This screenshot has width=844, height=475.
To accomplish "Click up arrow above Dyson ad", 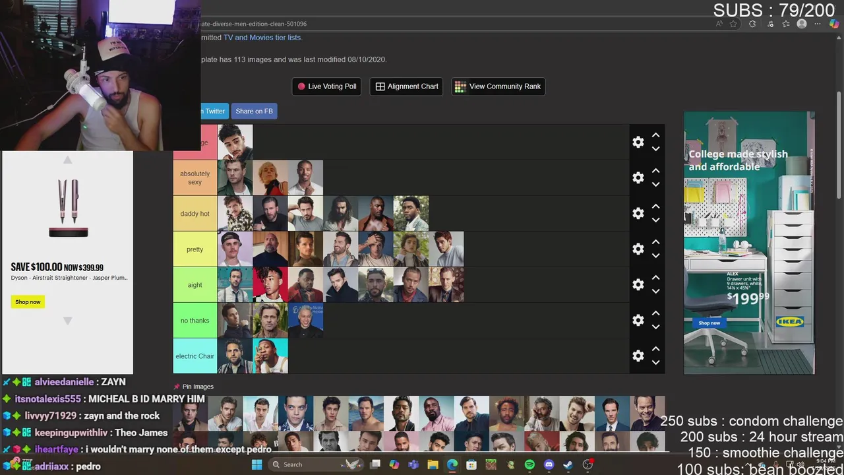I will point(67,160).
